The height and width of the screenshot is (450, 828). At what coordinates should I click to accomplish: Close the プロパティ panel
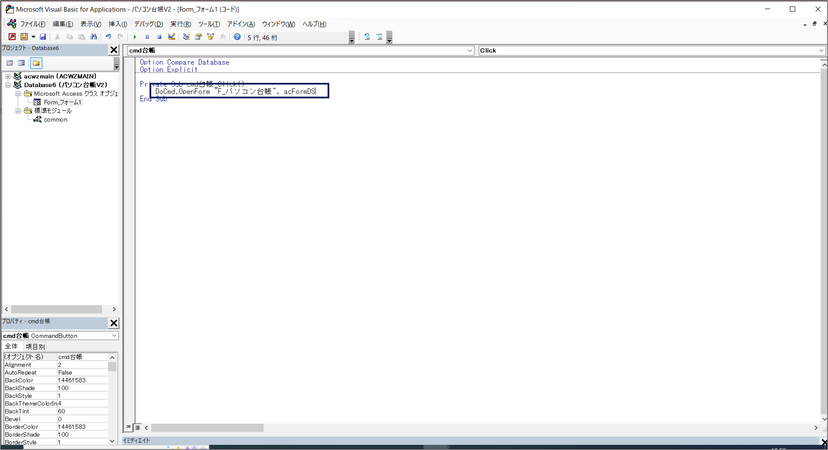(114, 323)
